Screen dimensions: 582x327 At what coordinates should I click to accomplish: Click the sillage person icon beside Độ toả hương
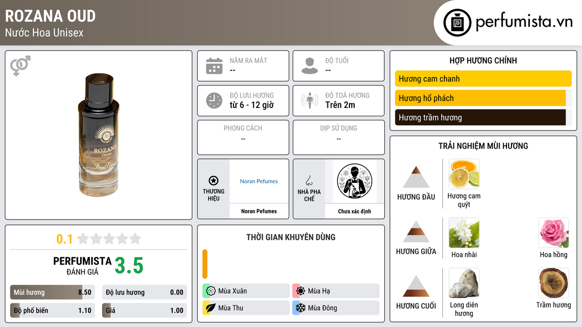pyautogui.click(x=310, y=100)
